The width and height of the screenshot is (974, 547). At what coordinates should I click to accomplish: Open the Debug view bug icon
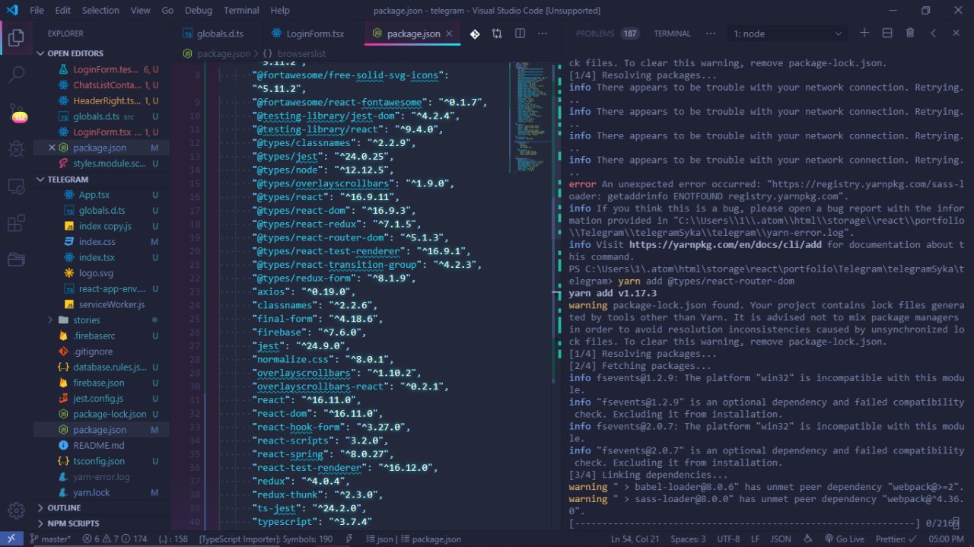tap(16, 148)
